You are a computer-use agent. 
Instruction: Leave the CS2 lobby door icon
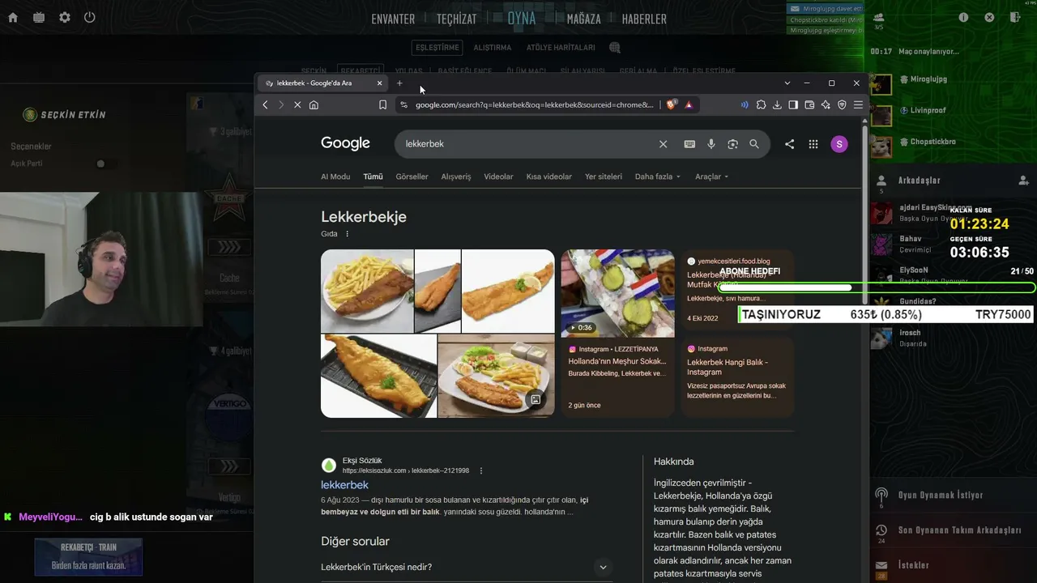[1014, 17]
